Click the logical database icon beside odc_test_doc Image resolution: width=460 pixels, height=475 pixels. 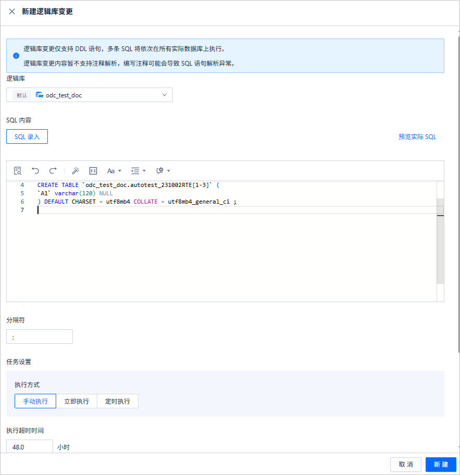click(x=40, y=95)
